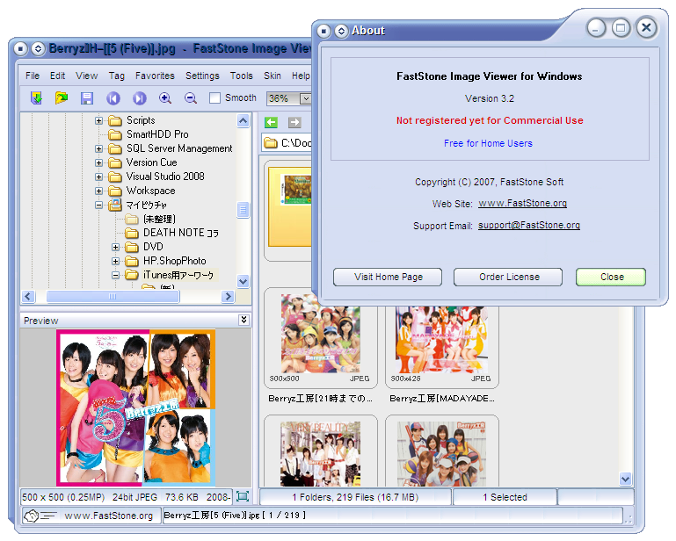Click the folder tree scroll down arrow
The height and width of the screenshot is (541, 676).
[x=244, y=281]
